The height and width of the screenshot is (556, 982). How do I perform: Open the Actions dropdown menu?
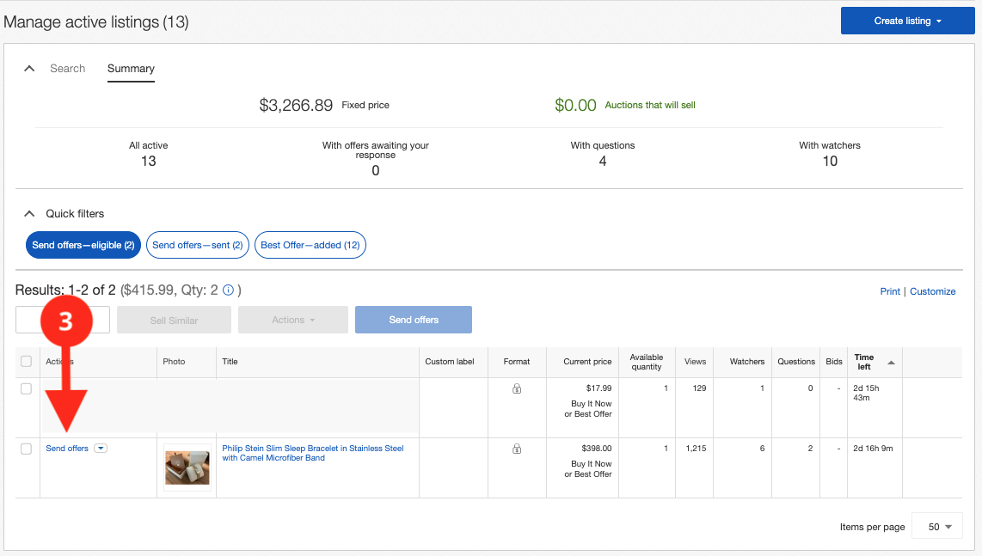point(292,319)
